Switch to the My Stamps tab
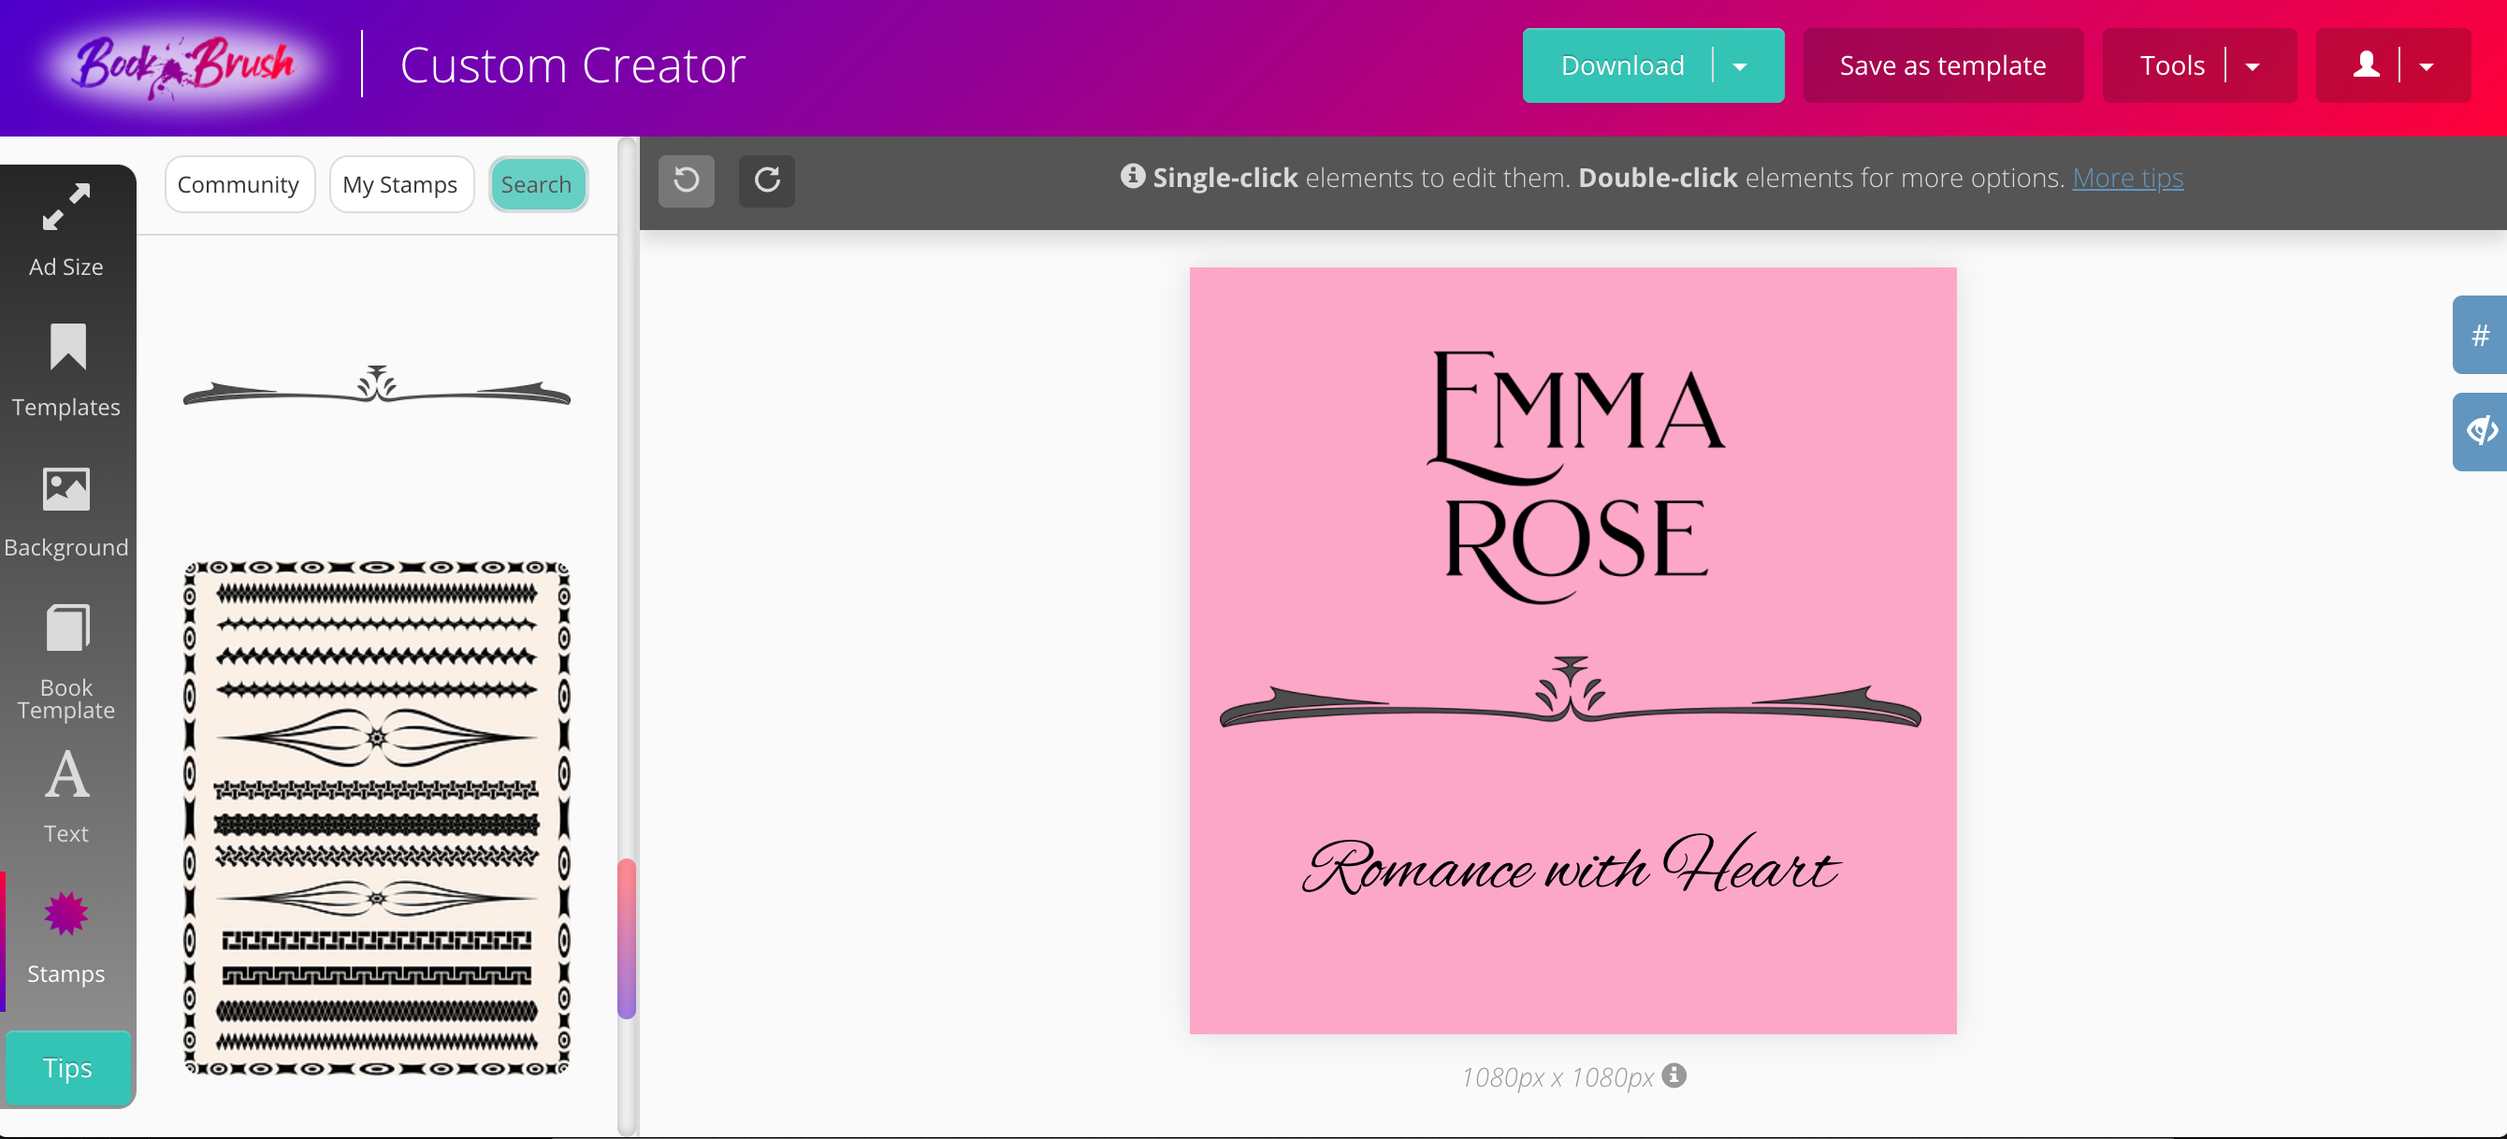The height and width of the screenshot is (1139, 2507). click(x=400, y=185)
